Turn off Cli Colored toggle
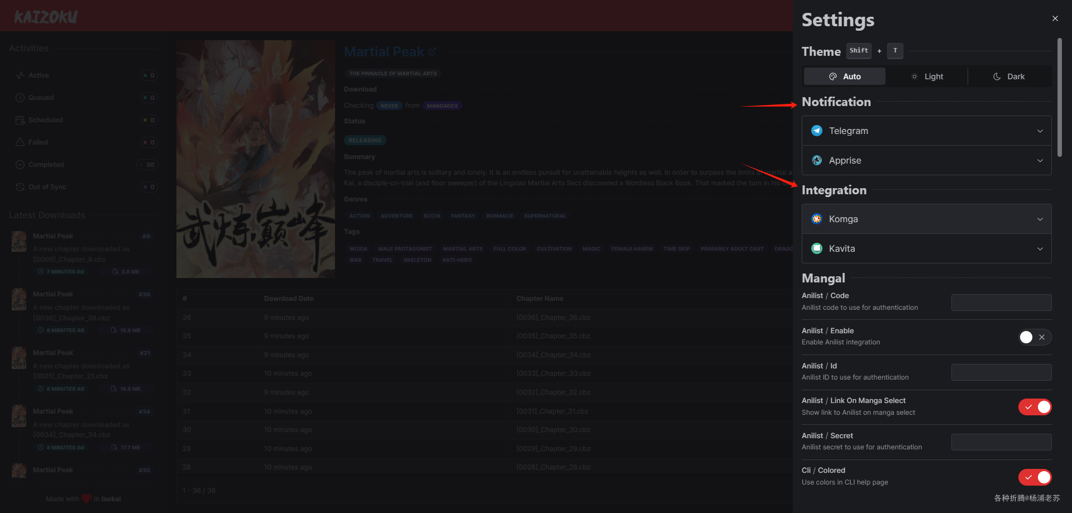This screenshot has height=513, width=1072. [1035, 477]
